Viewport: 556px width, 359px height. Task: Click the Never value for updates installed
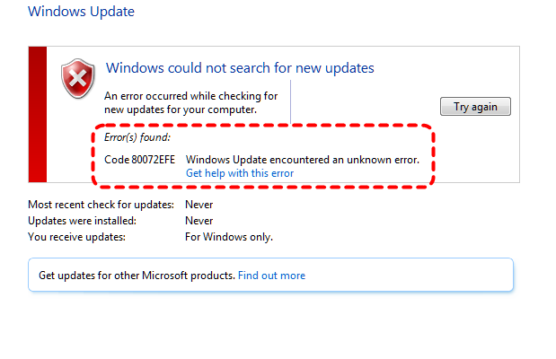coord(199,221)
